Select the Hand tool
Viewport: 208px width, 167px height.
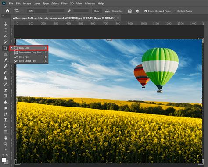(5, 138)
